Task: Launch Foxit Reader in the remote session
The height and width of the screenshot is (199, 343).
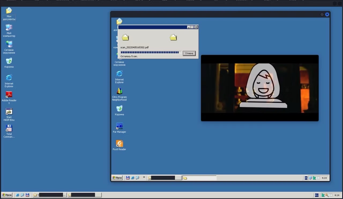Action: [119, 144]
